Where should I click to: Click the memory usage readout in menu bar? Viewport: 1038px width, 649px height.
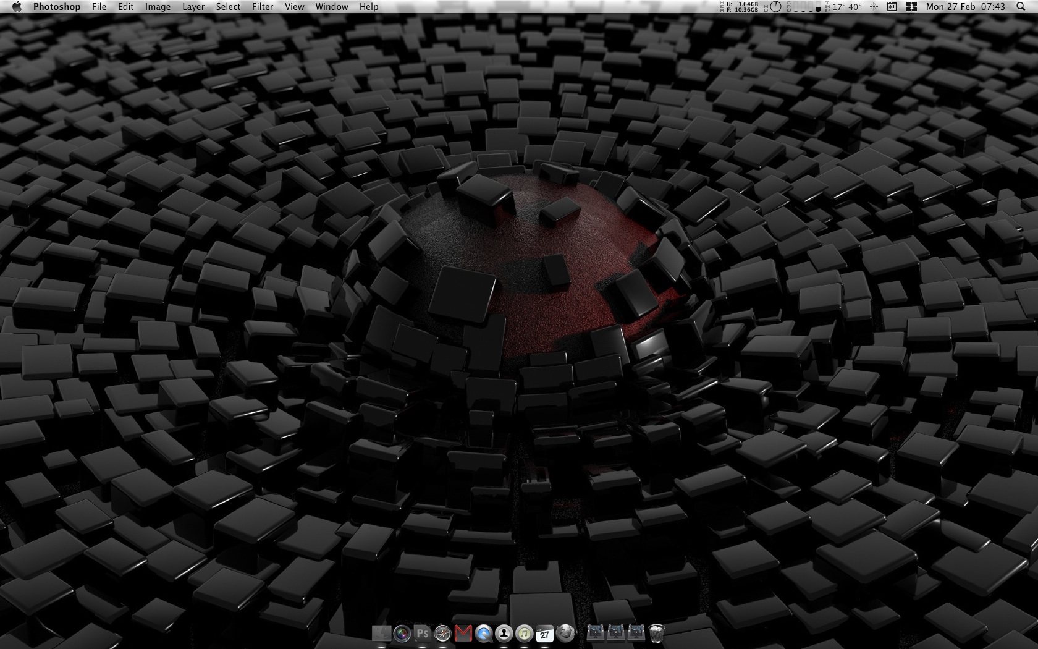(x=739, y=7)
